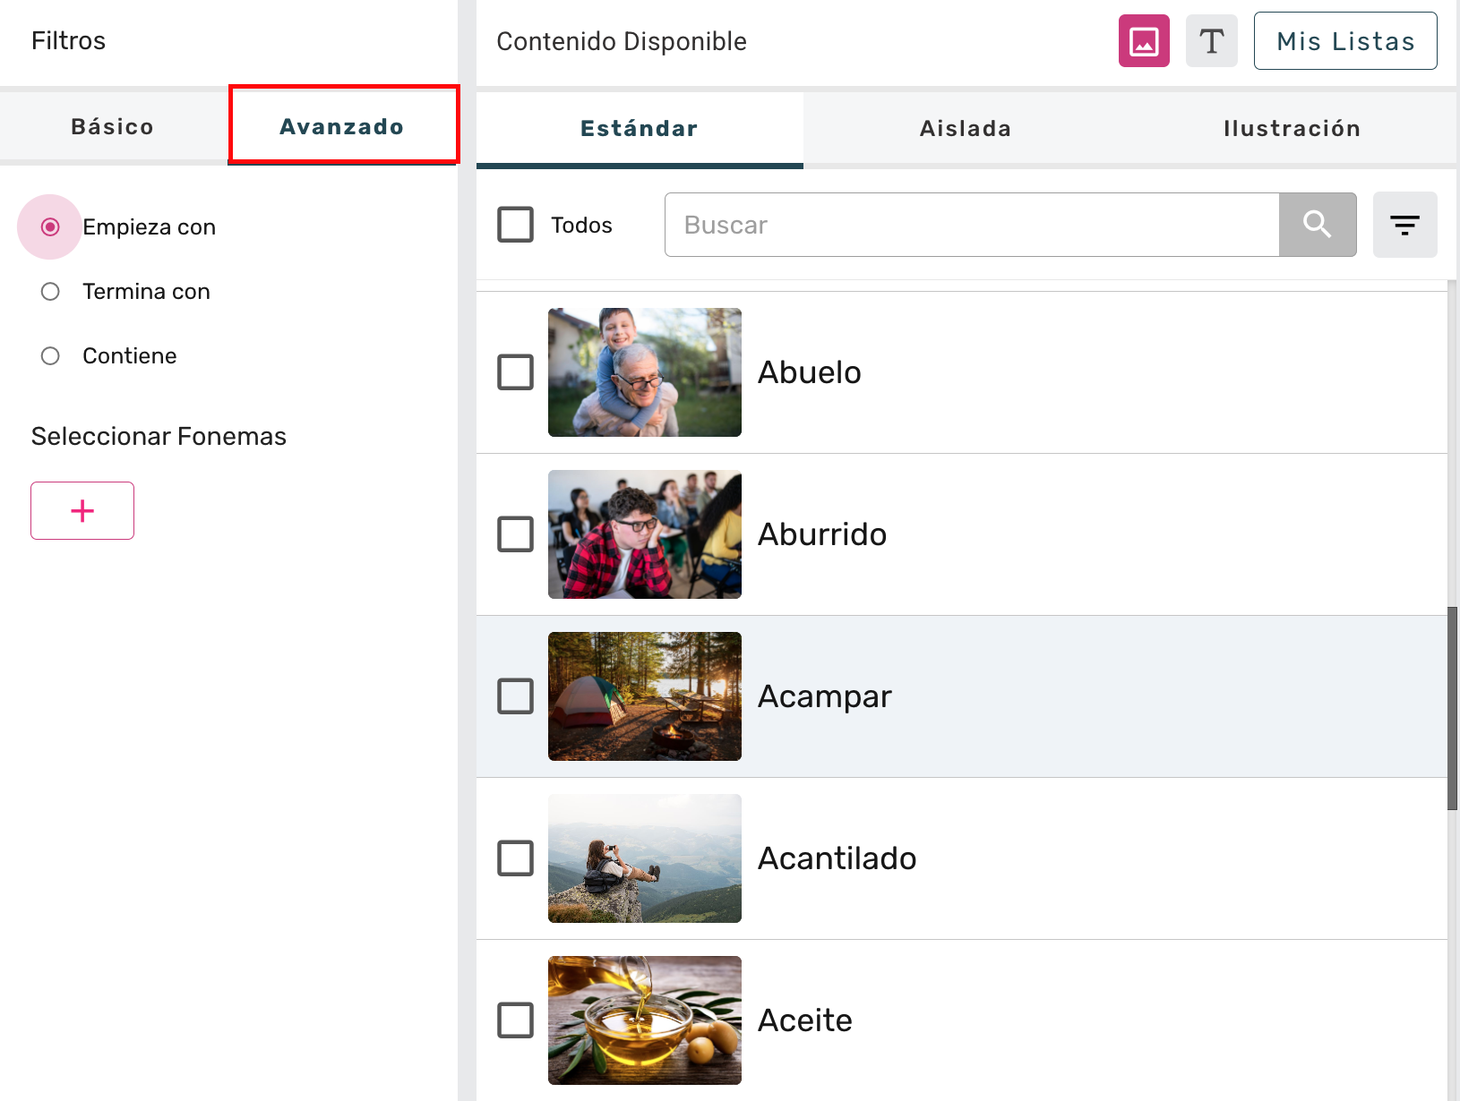Switch to the Ilustración tab
The height and width of the screenshot is (1101, 1460).
1293,129
